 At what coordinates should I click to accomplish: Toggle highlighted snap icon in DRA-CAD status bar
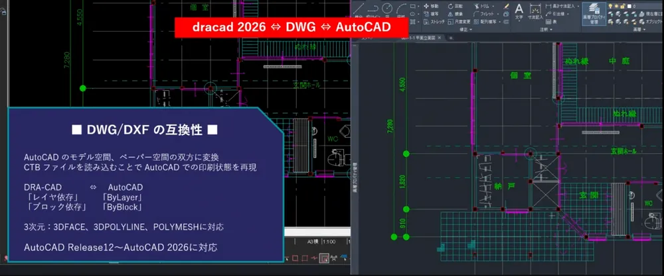(324, 258)
